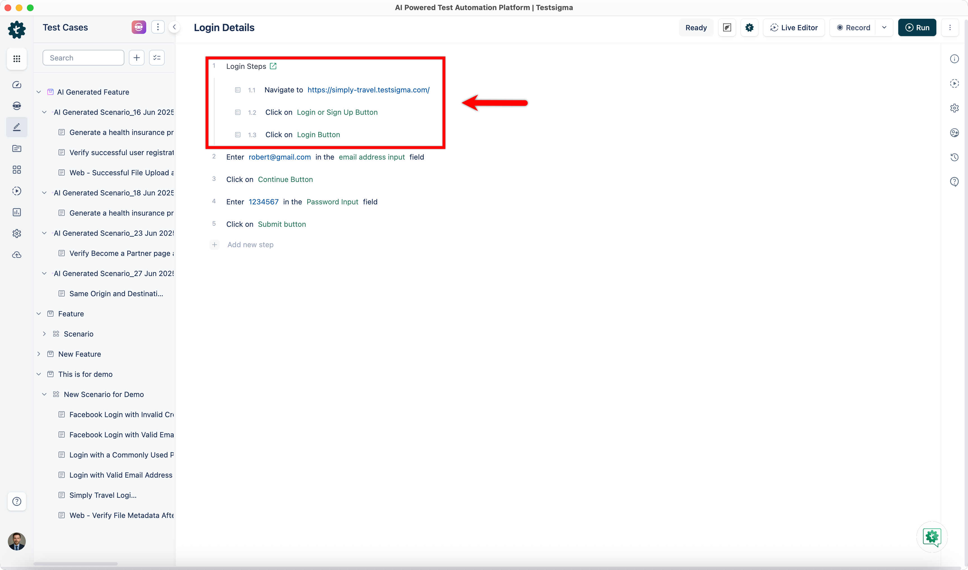Click the Run button
This screenshot has height=570, width=968.
click(x=917, y=28)
